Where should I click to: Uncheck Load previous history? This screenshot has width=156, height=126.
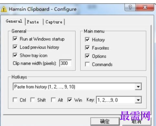(15, 47)
